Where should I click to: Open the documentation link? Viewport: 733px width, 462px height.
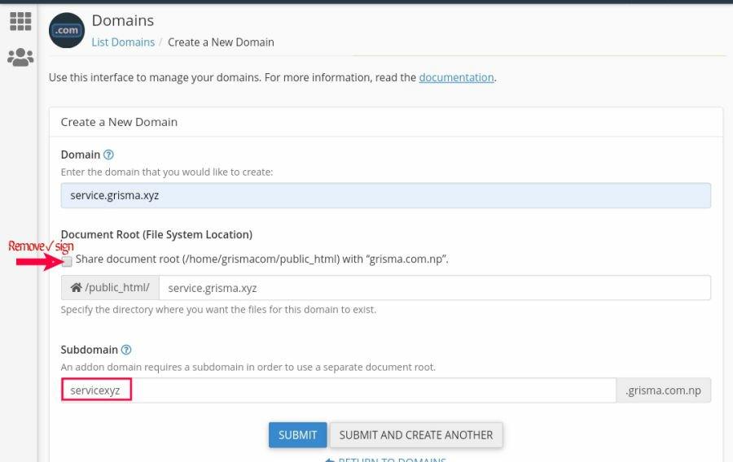456,77
